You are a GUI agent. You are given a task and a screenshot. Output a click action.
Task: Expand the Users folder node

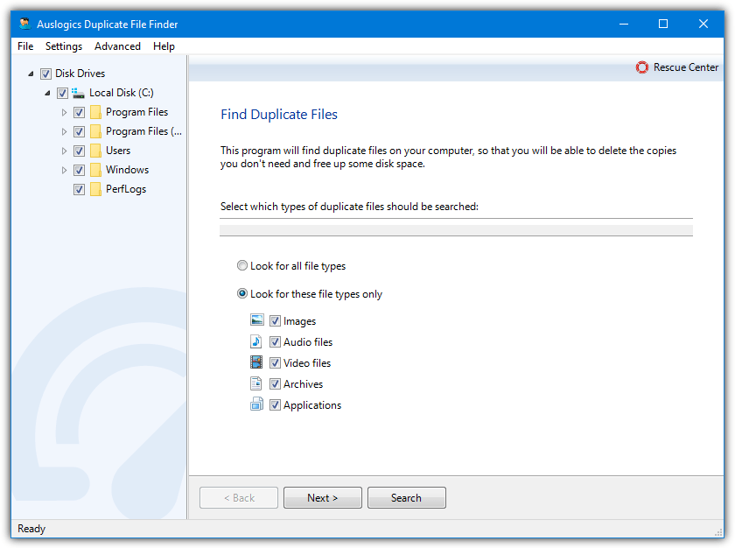coord(64,151)
